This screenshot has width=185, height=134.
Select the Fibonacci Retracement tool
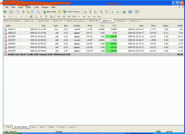36,17
